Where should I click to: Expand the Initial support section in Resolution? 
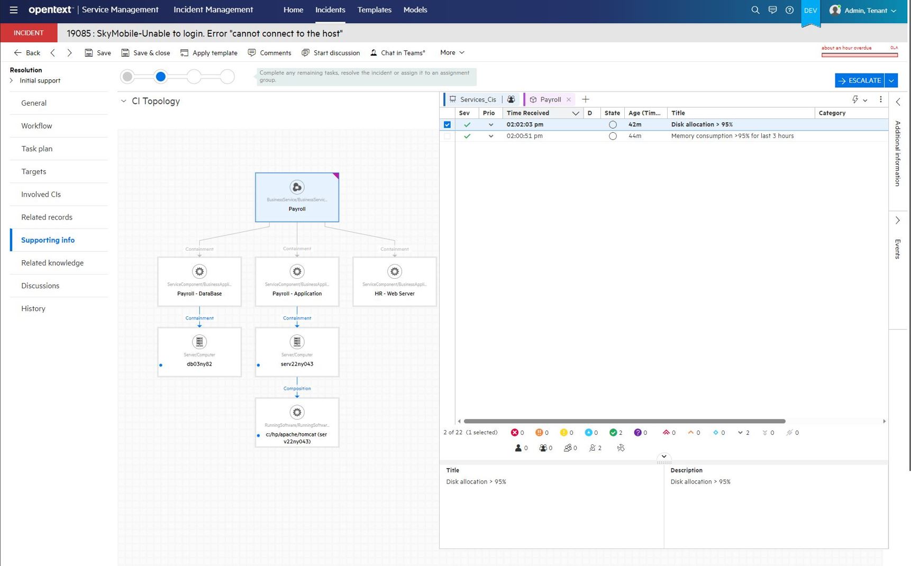coord(12,80)
